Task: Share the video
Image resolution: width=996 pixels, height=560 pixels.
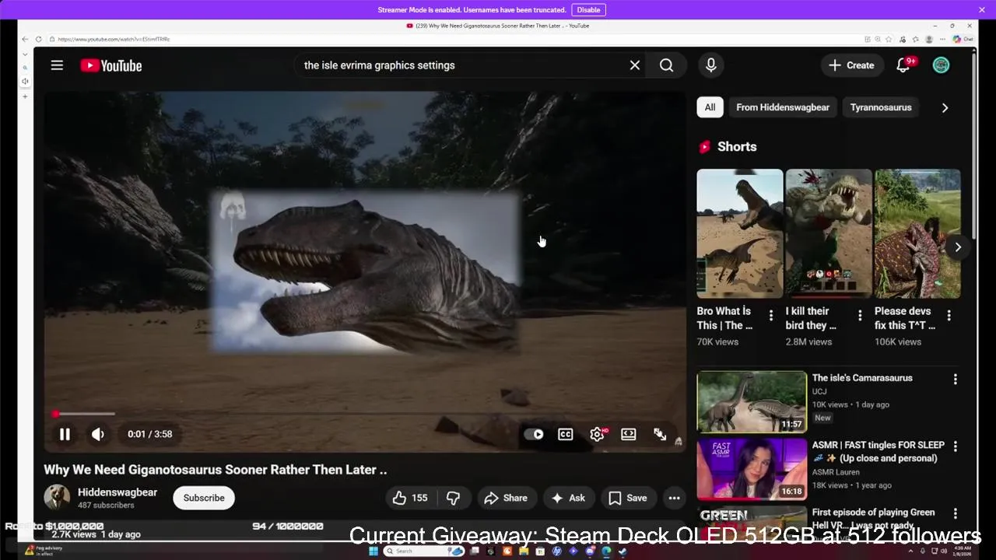Action: tap(505, 498)
